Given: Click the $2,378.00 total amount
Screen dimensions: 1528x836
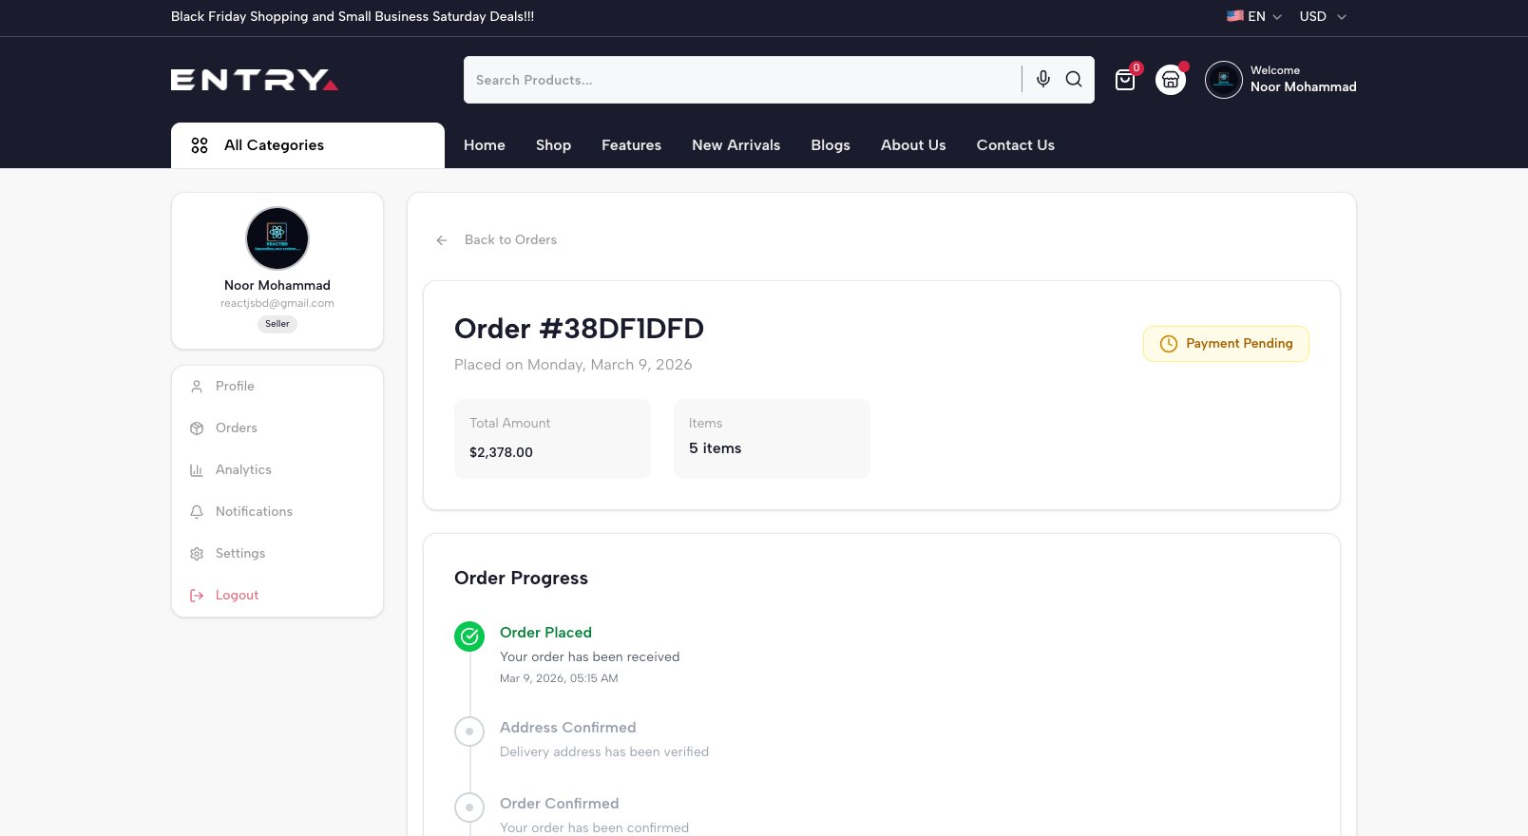Looking at the screenshot, I should [501, 453].
